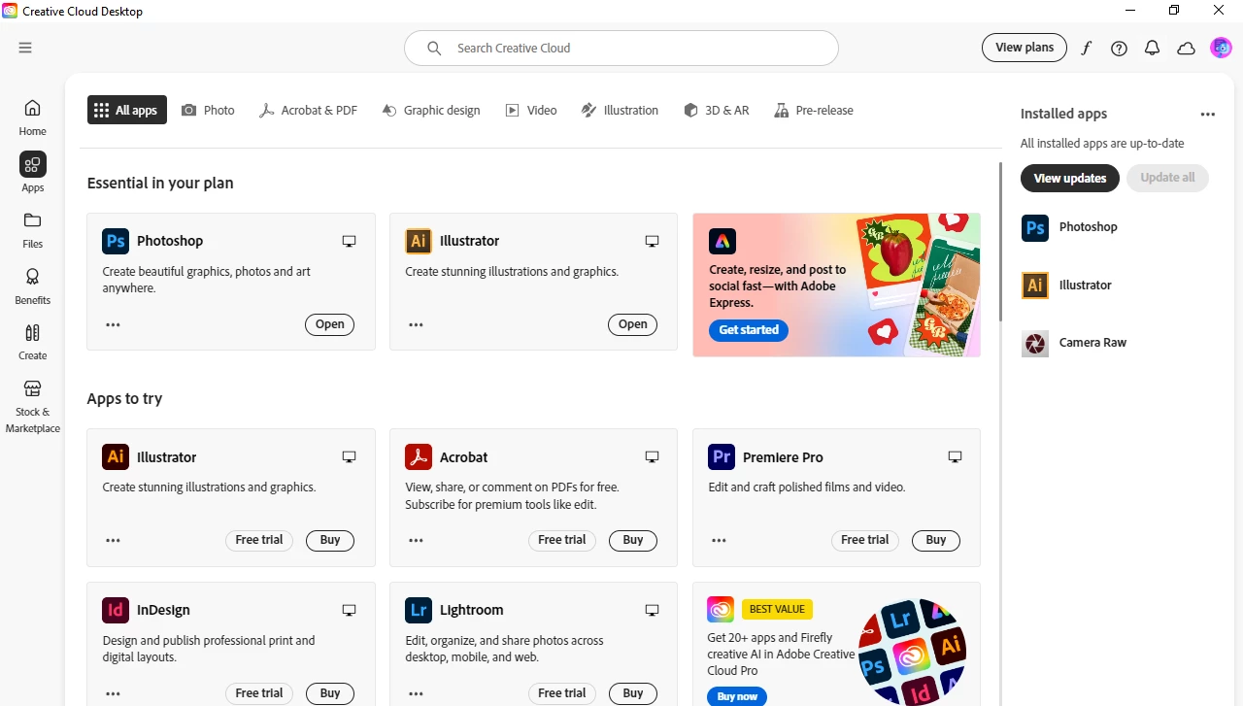
Task: Click Buy on InDesign card
Action: [x=330, y=693]
